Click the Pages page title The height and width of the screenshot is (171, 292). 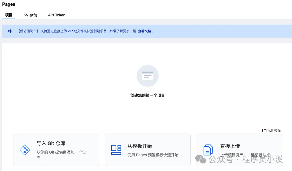[8, 4]
